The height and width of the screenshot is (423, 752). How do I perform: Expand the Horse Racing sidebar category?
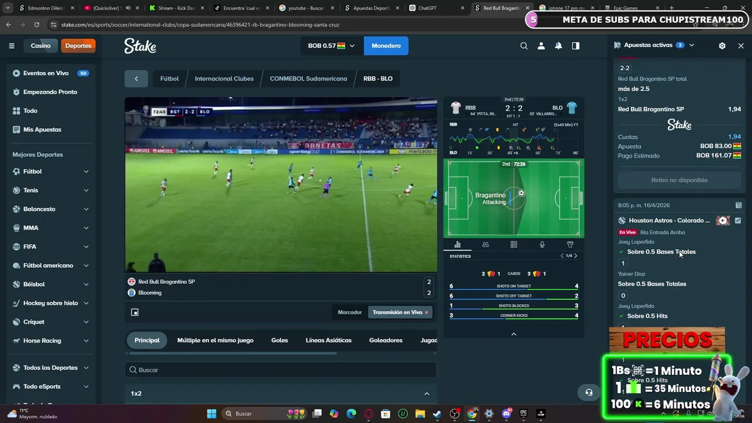tap(86, 341)
